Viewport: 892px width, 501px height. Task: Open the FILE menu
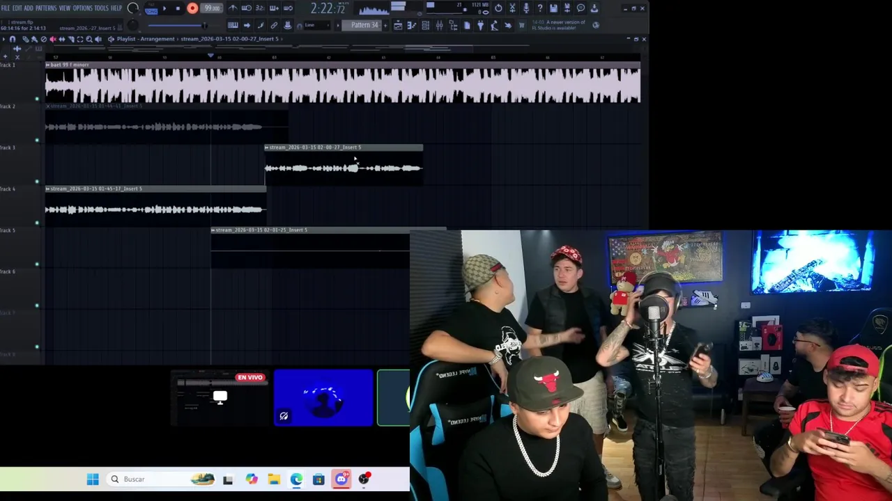[x=5, y=8]
